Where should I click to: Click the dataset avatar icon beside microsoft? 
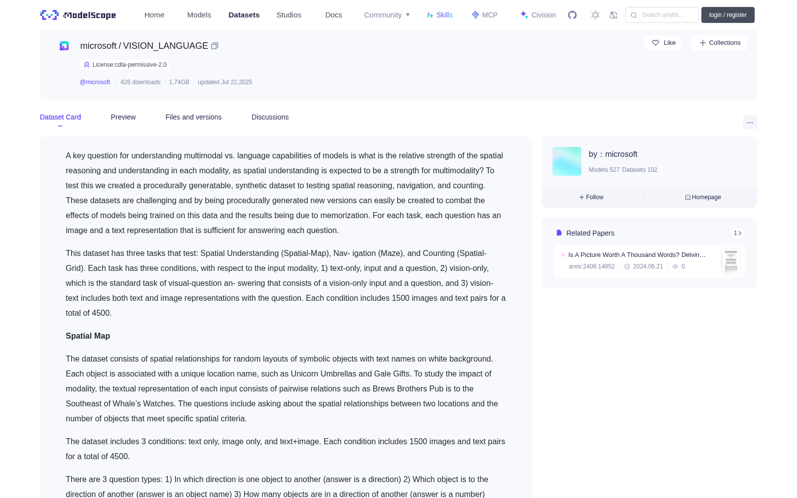[x=64, y=46]
